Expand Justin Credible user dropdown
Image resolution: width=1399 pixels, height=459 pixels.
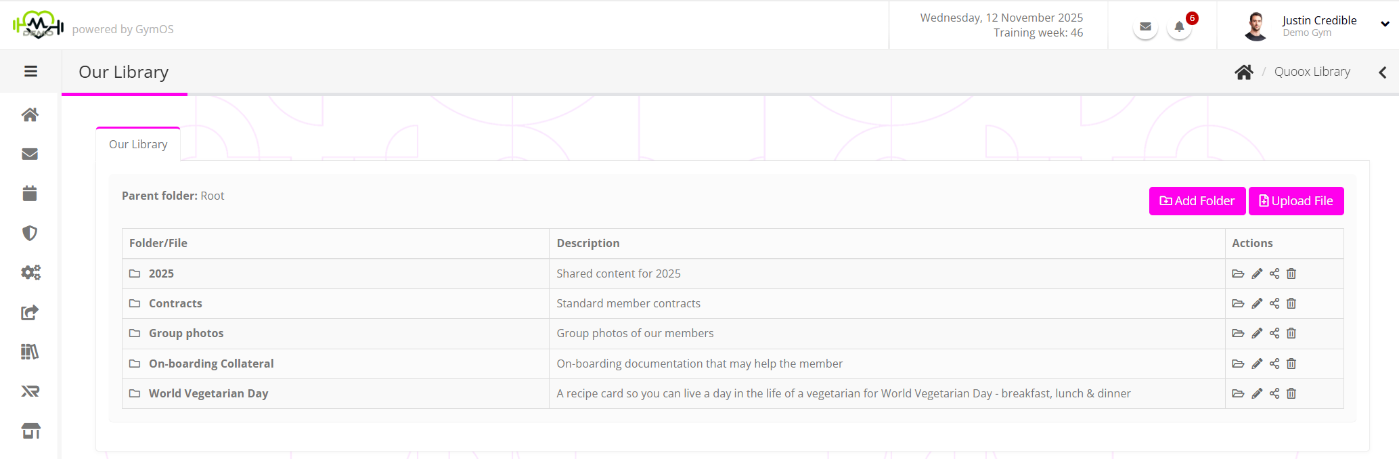(x=1385, y=24)
